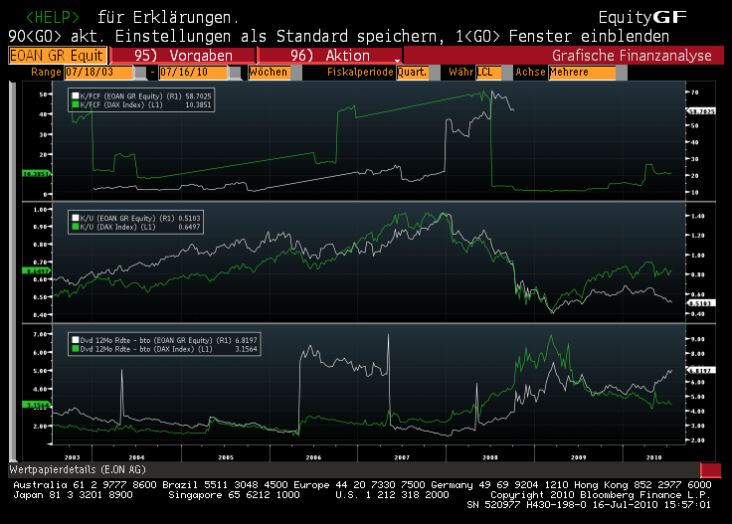Open the currency LCL dropdown button
This screenshot has height=524, width=732.
click(507, 73)
